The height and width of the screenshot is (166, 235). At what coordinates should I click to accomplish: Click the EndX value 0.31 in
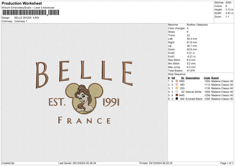tap(191, 53)
